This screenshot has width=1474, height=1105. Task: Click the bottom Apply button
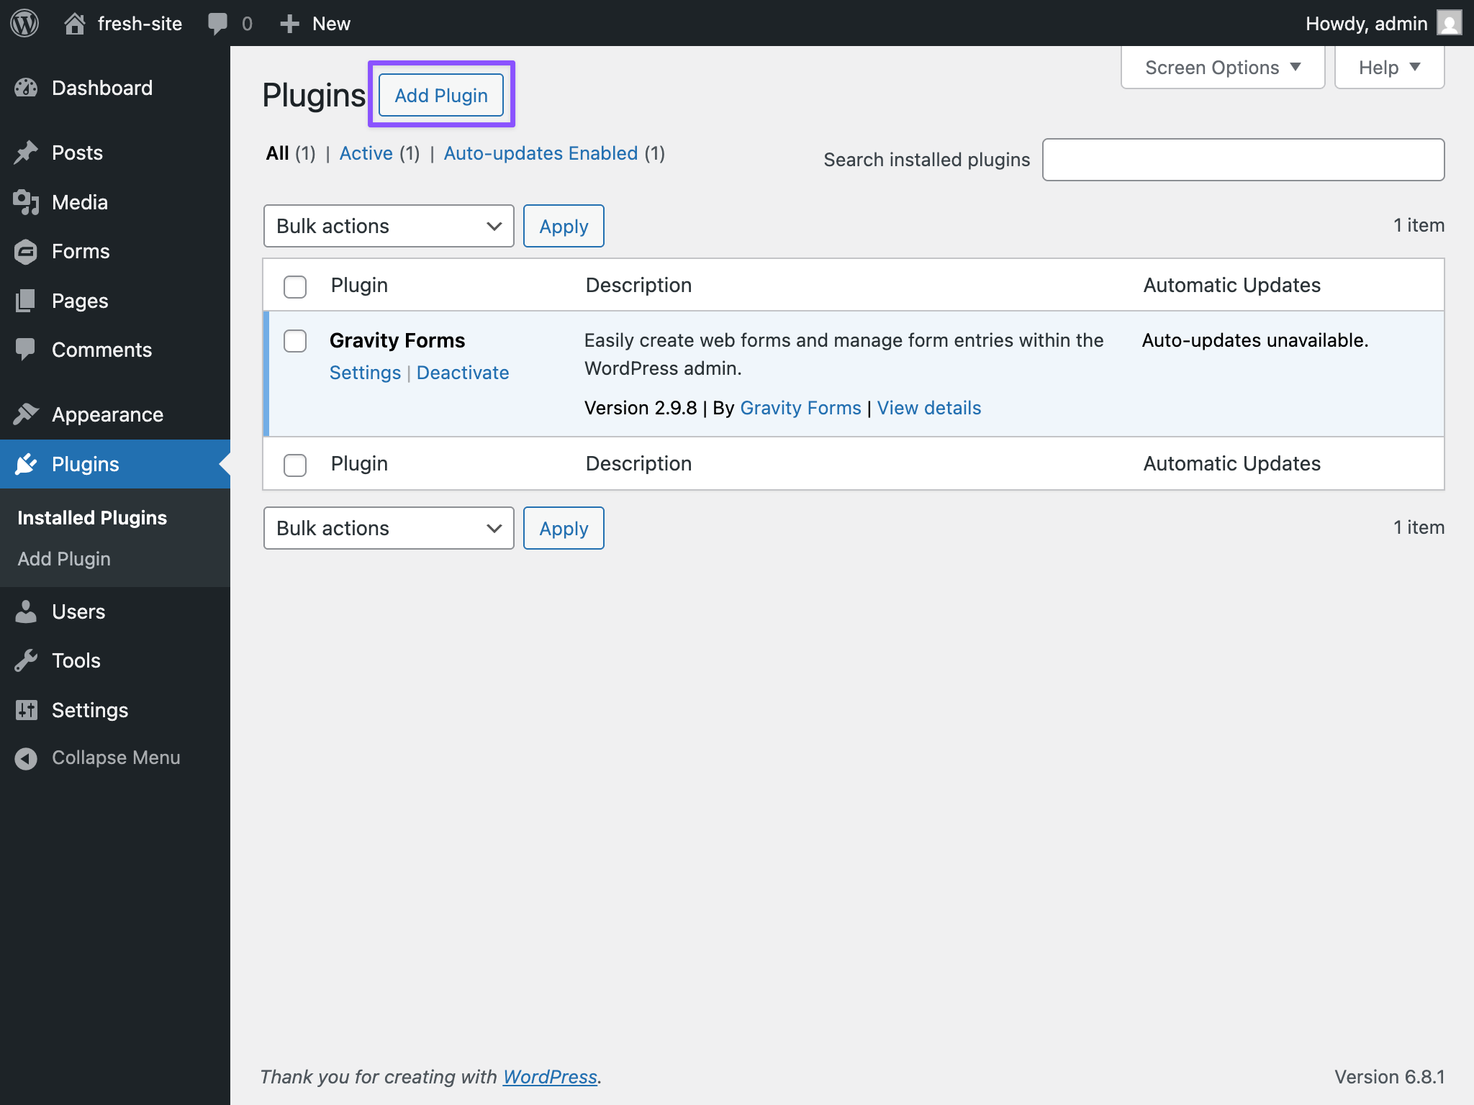[564, 528]
